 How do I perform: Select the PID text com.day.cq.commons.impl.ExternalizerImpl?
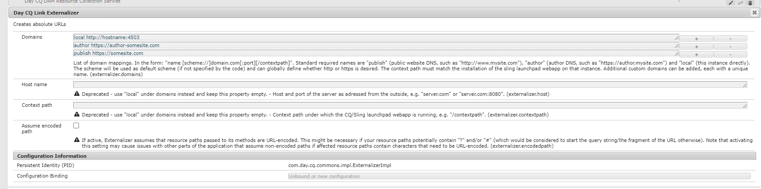(x=339, y=166)
